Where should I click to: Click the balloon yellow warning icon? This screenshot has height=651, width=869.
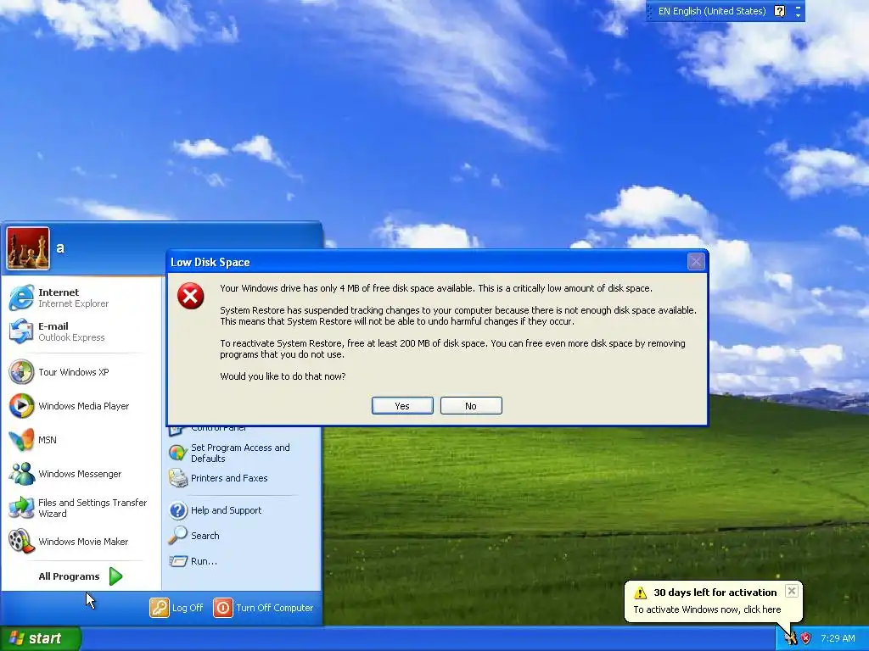click(640, 593)
